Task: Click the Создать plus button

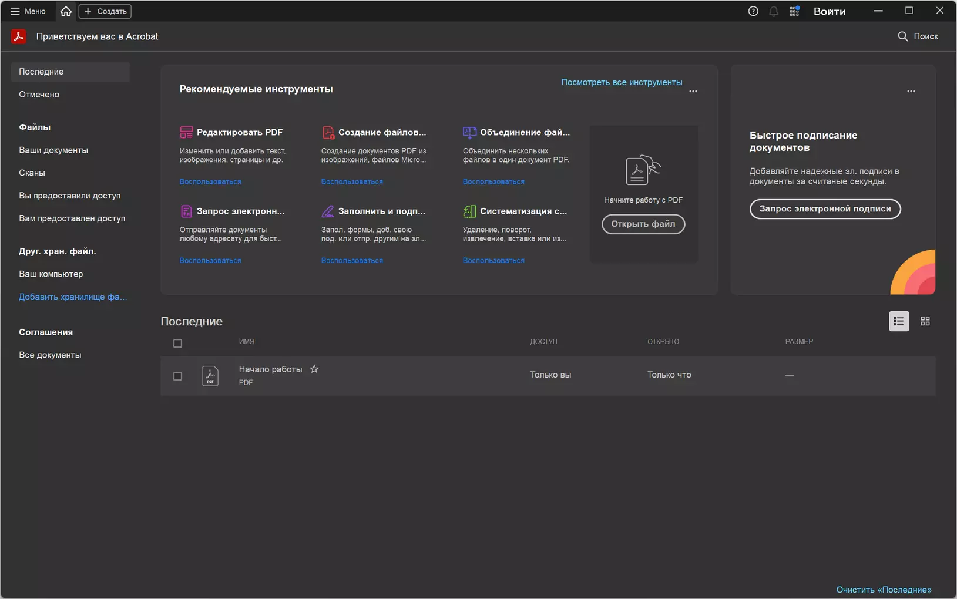Action: coord(105,11)
